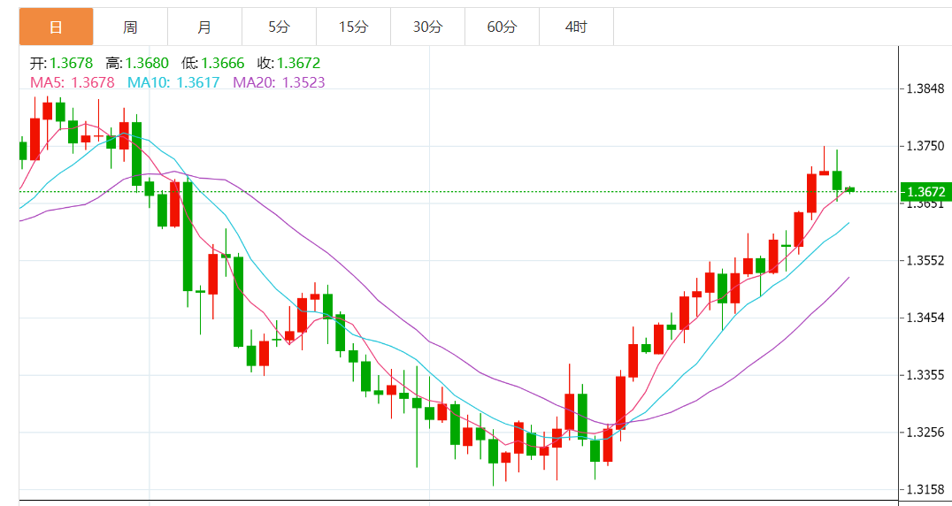
Task: Select the 周 (weekly) timeframe tab
Action: (x=130, y=27)
